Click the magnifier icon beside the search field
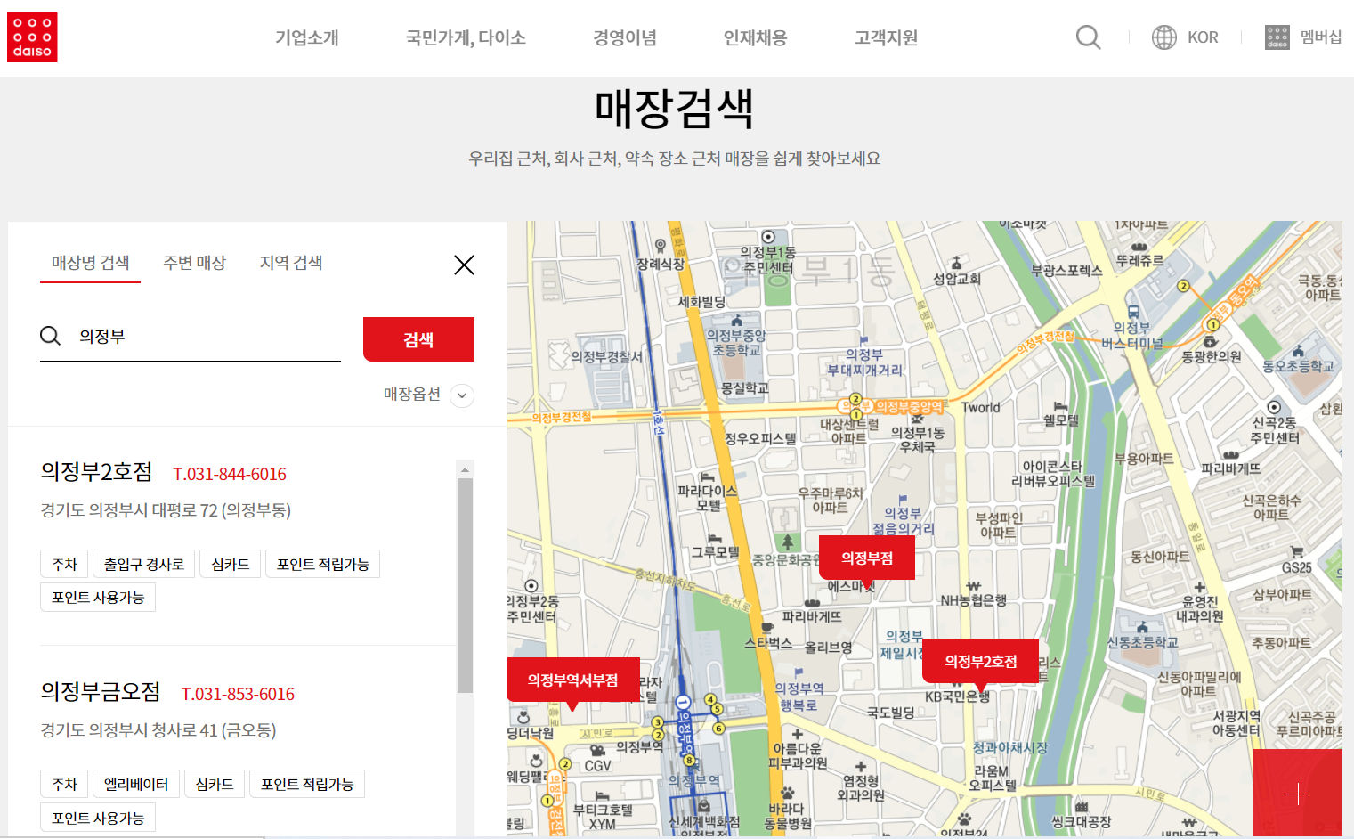The width and height of the screenshot is (1354, 839). click(51, 336)
